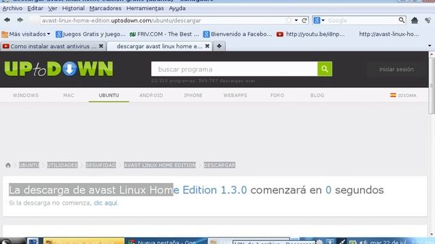This screenshot has height=244, width=435.
Task: Select UBUNTU in the platform navigation bar
Action: coord(109,95)
